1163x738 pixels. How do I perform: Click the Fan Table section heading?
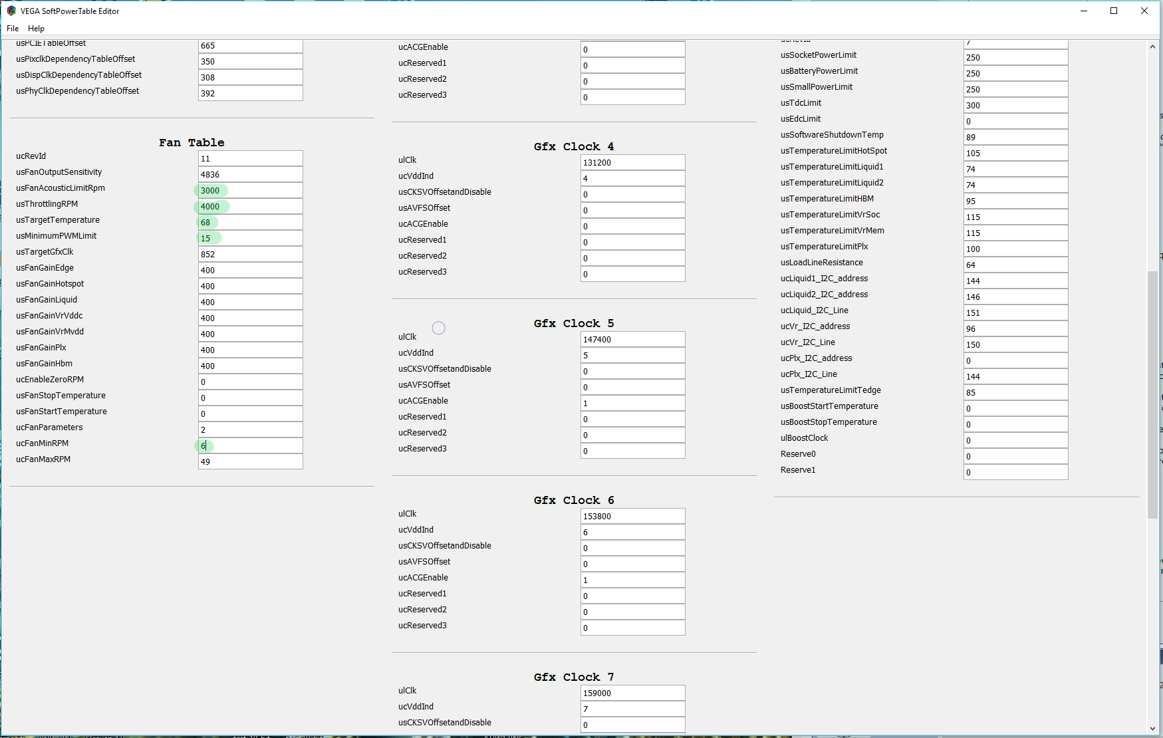point(192,142)
